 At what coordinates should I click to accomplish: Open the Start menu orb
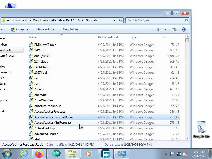(7, 154)
